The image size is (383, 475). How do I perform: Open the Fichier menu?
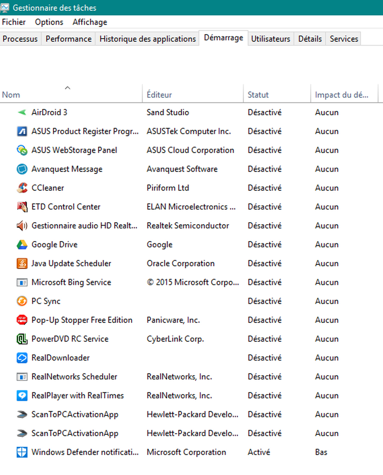[x=14, y=22]
